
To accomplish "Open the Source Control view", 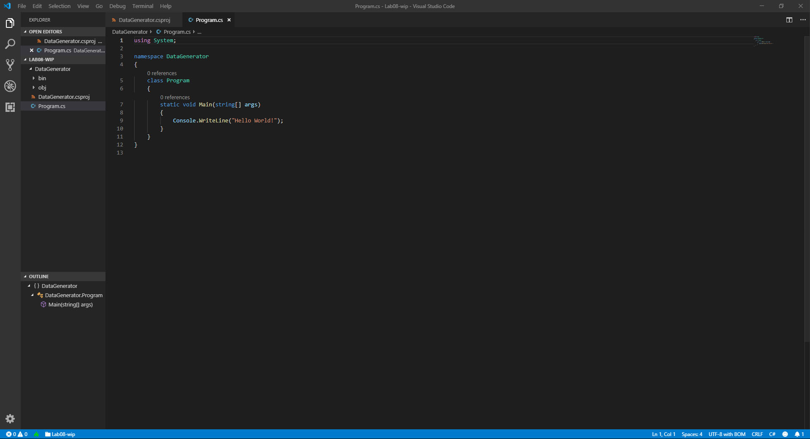I will 10,65.
